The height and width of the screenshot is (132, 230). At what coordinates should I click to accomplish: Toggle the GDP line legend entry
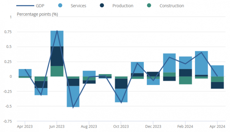click(x=30, y=6)
